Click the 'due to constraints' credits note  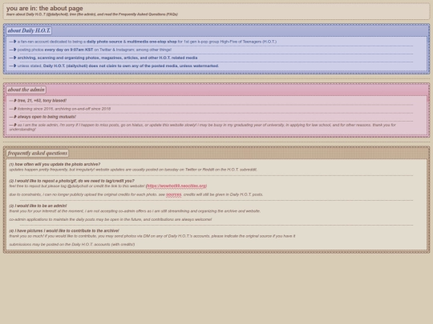136,194
